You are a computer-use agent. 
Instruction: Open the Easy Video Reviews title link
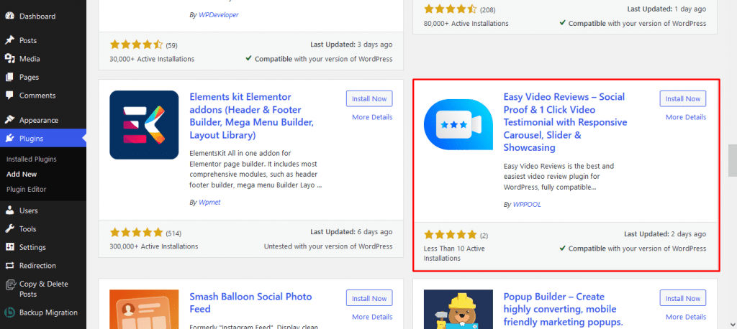[566, 123]
